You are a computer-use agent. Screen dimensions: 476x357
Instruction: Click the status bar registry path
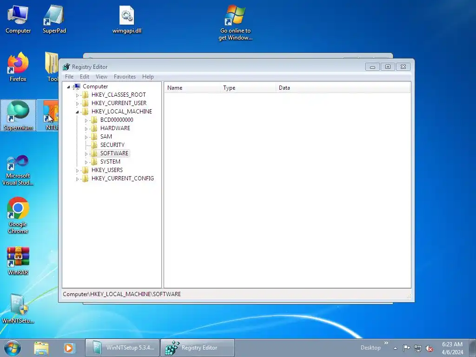click(x=122, y=294)
